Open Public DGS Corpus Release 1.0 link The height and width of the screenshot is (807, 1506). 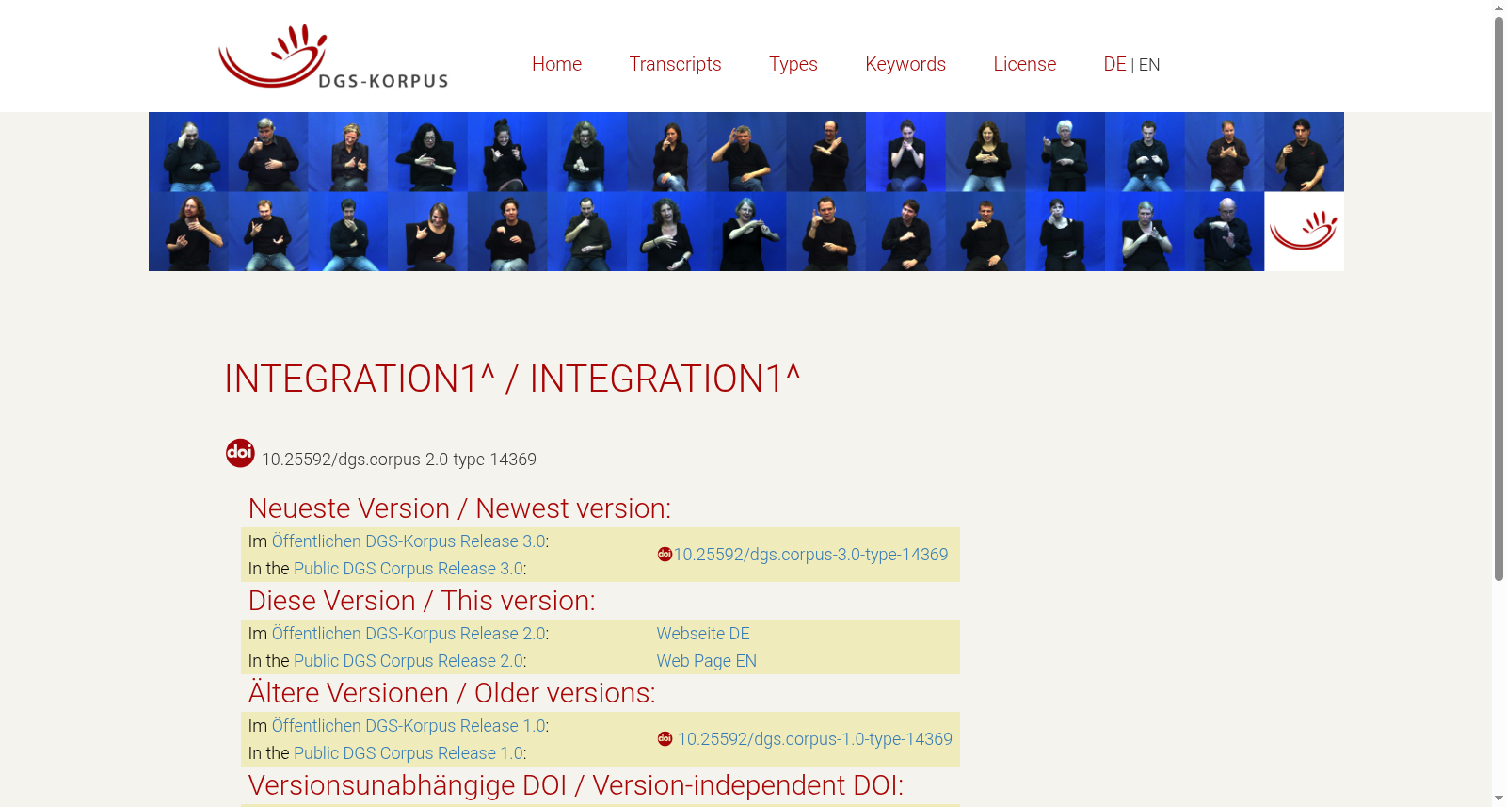click(409, 753)
